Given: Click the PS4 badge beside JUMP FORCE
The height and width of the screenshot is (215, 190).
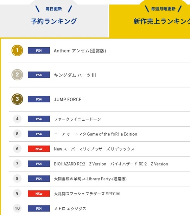Looking at the screenshot, I should pyautogui.click(x=39, y=99).
